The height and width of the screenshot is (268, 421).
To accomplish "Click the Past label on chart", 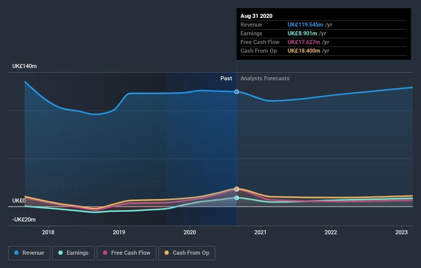I will (226, 78).
